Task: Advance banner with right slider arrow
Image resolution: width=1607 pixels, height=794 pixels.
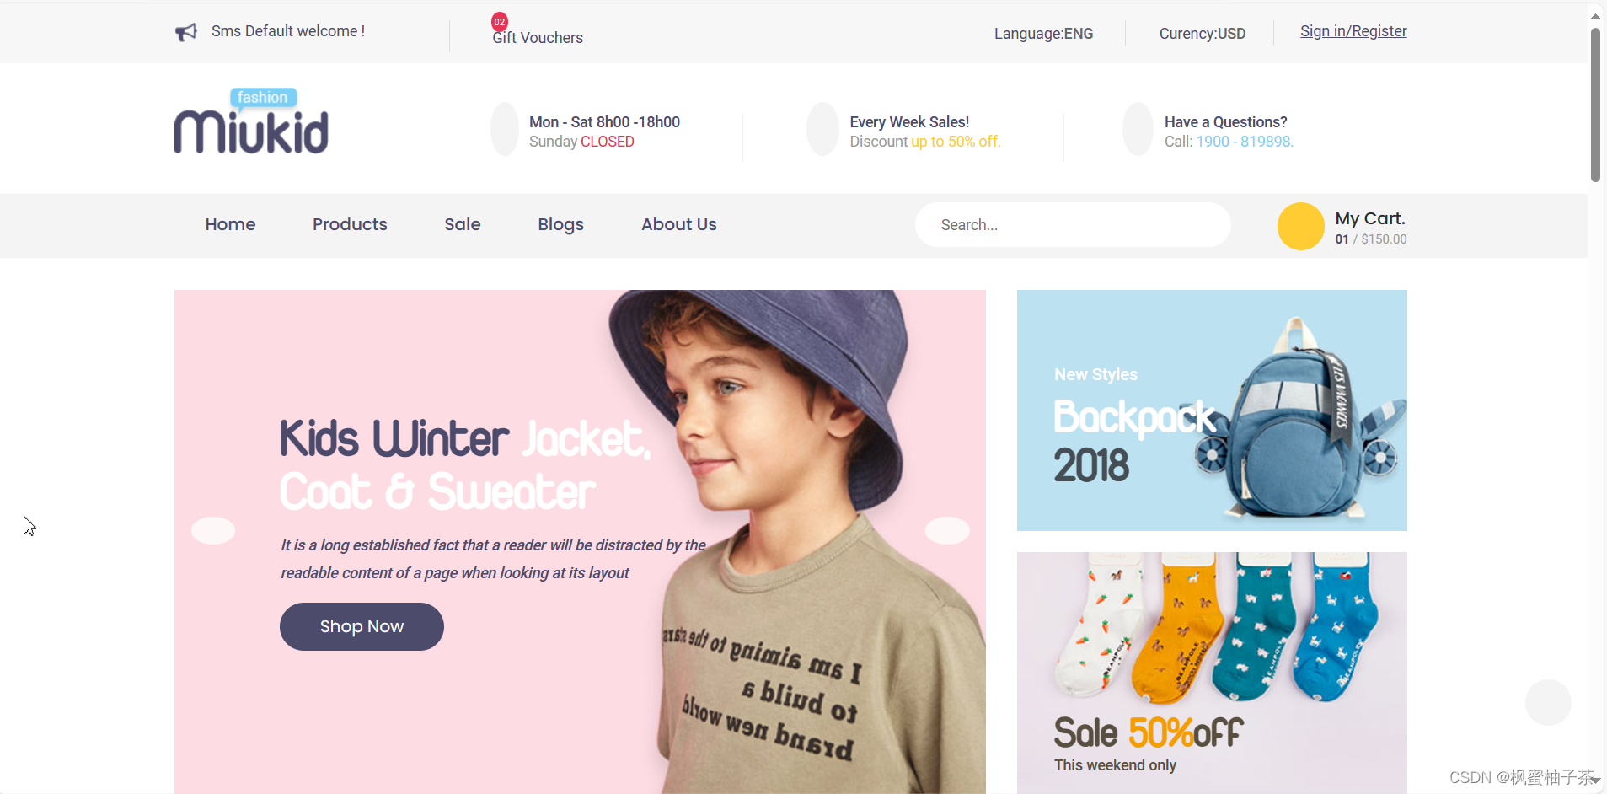Action: point(947,530)
